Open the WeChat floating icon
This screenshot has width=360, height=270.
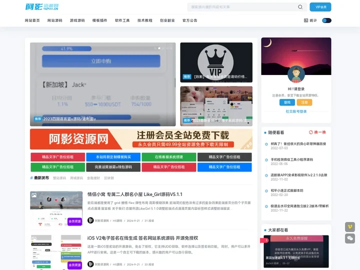click(350, 238)
